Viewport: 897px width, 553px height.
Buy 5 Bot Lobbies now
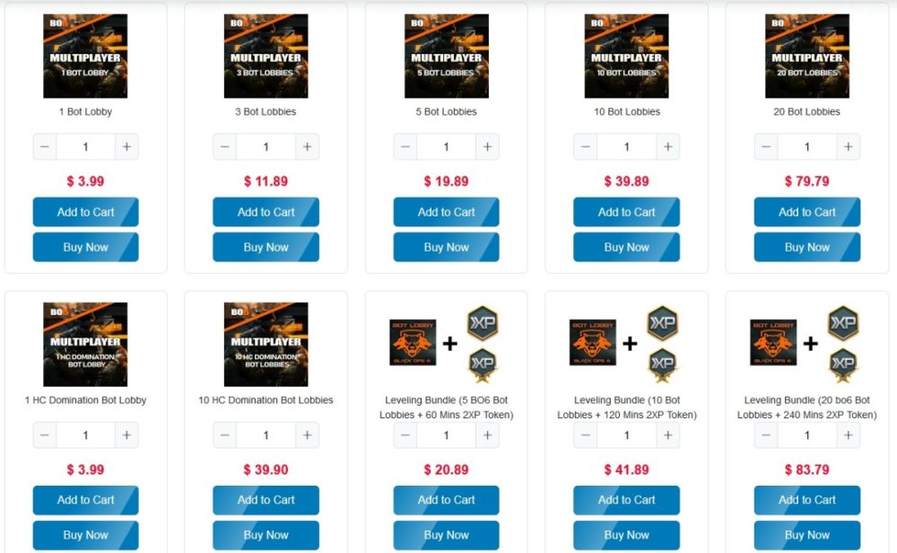tap(446, 247)
